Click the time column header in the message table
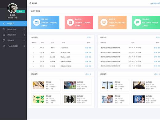160x120 pixels. tap(133, 42)
